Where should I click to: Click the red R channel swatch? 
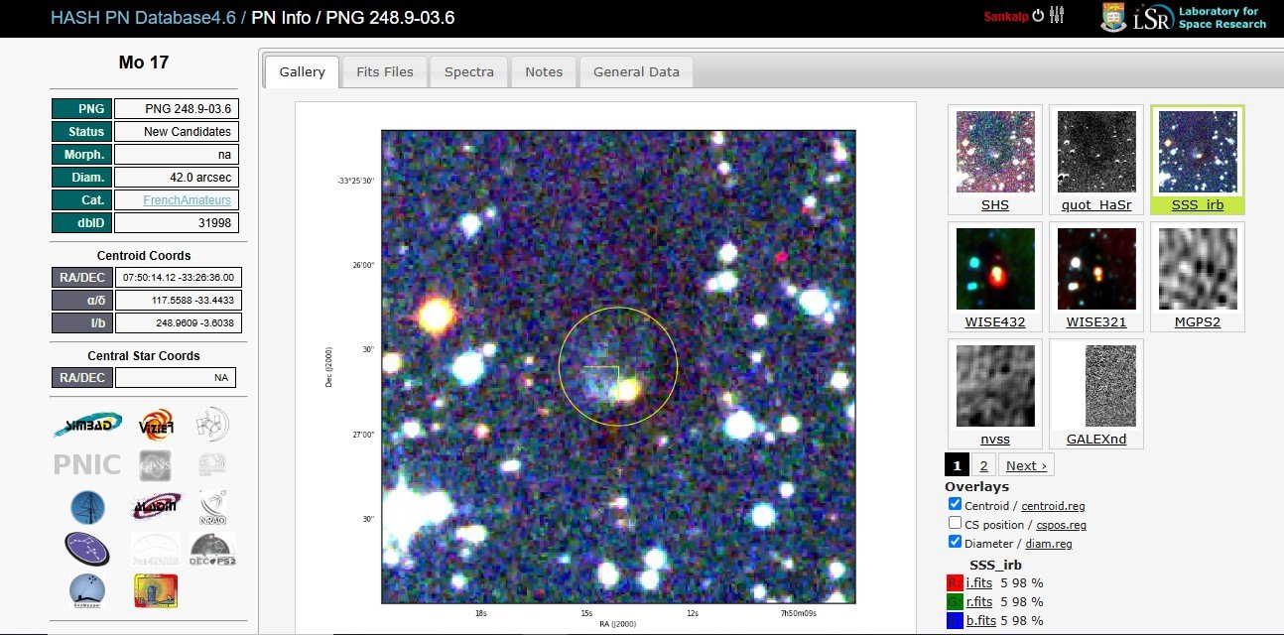click(954, 582)
